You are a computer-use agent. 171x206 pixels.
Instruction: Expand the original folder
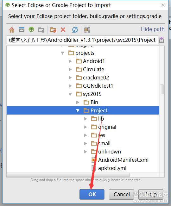pyautogui.click(x=85, y=127)
